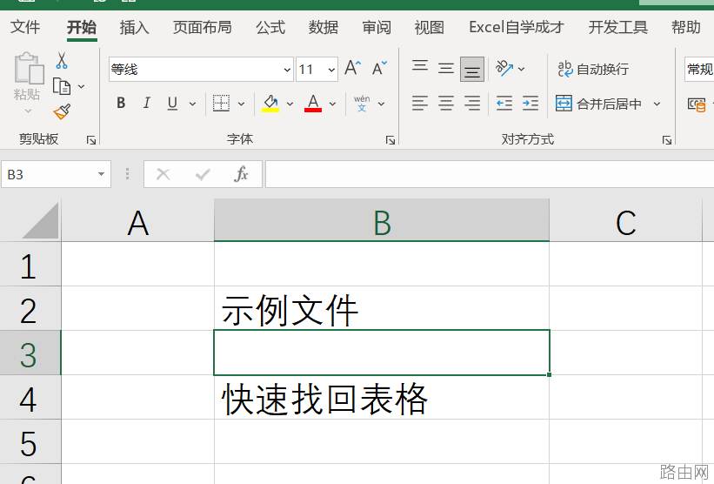Select cell containing 示例文件
The image size is (714, 484).
point(382,308)
